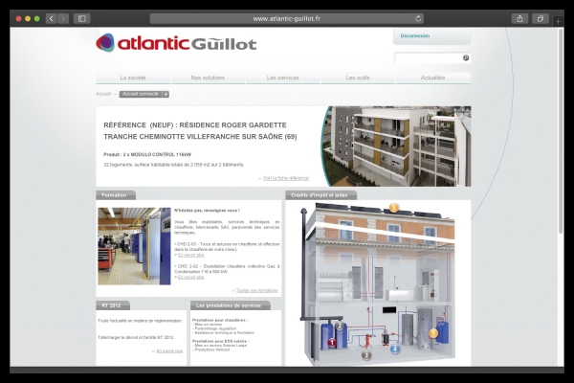Viewport: 574px width, 383px height.
Task: Open the Safari share icon
Action: tap(519, 18)
